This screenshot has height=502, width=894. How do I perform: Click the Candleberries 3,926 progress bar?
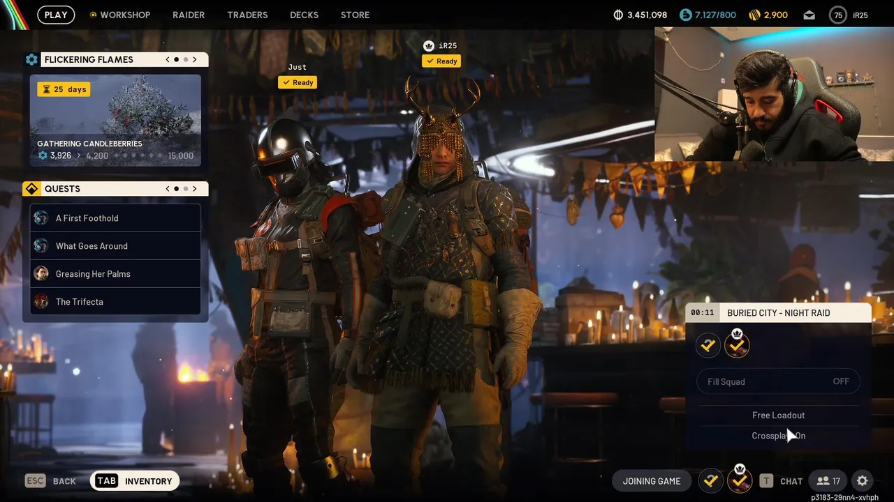pos(115,155)
